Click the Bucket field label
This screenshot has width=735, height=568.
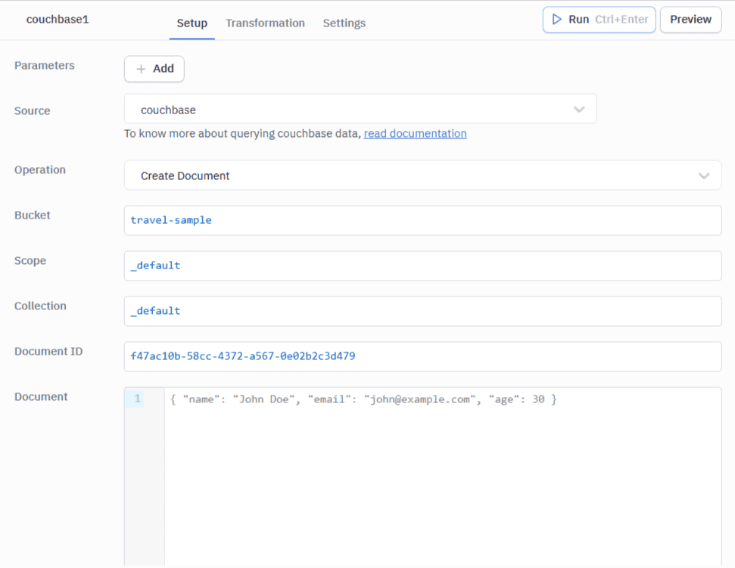point(33,216)
